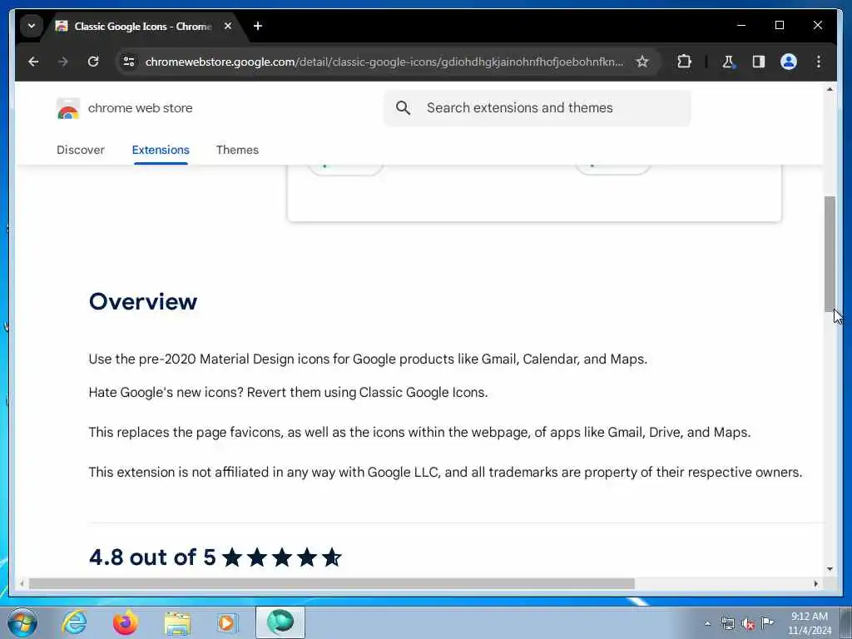The image size is (852, 639).
Task: Open Chrome Labs flask icon
Action: coord(728,62)
